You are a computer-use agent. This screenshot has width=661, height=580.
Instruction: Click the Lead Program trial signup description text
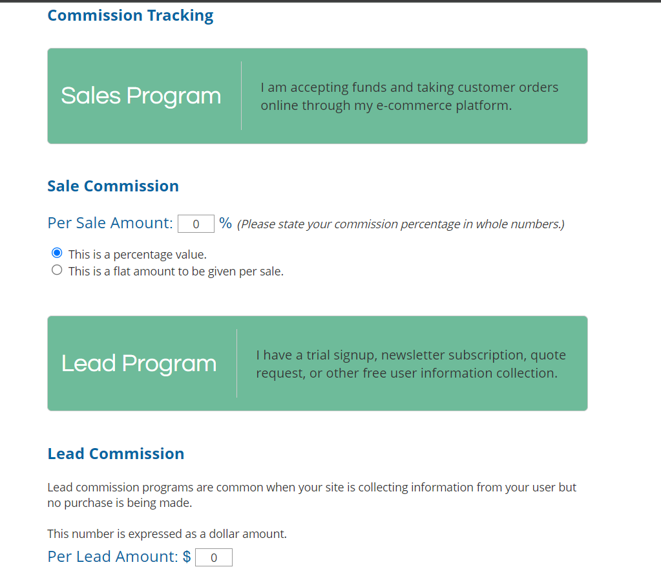tap(410, 364)
